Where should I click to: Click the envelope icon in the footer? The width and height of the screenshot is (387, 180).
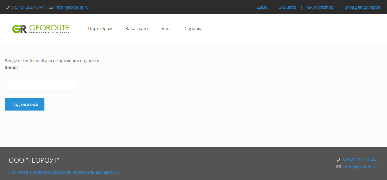[339, 167]
